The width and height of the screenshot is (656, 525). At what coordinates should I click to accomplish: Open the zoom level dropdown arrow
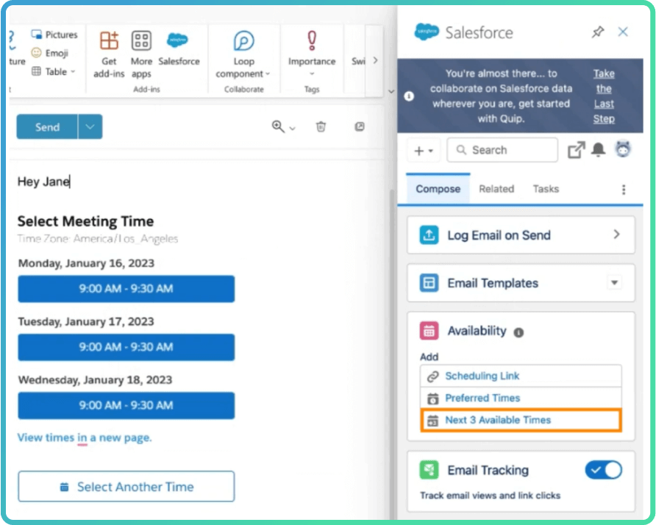tap(293, 129)
